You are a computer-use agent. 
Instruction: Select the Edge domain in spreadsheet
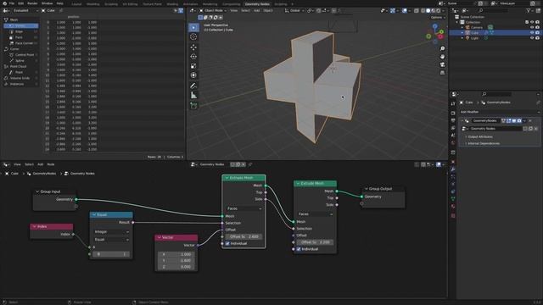pos(20,31)
